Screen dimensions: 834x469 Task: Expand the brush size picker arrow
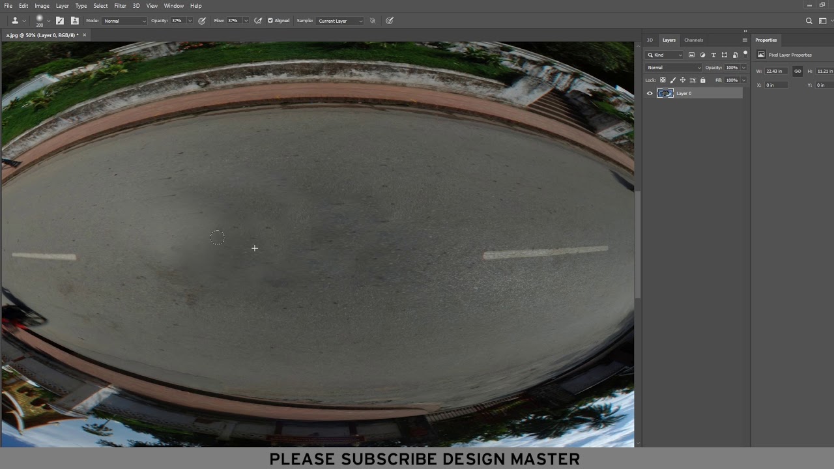click(49, 21)
